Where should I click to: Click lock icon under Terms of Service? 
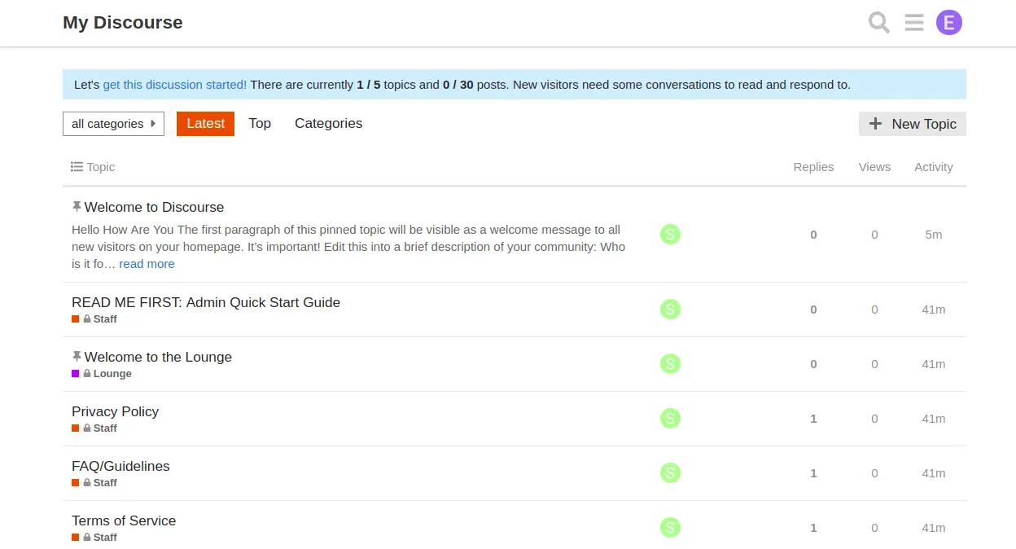(x=87, y=538)
